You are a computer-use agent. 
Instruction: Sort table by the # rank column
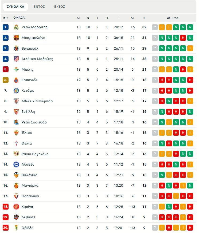5,18
